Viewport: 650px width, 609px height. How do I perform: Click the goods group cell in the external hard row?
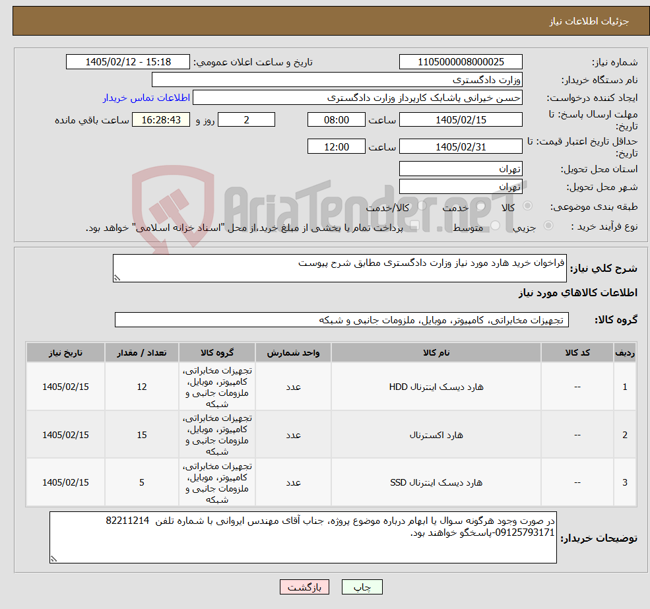point(217,435)
